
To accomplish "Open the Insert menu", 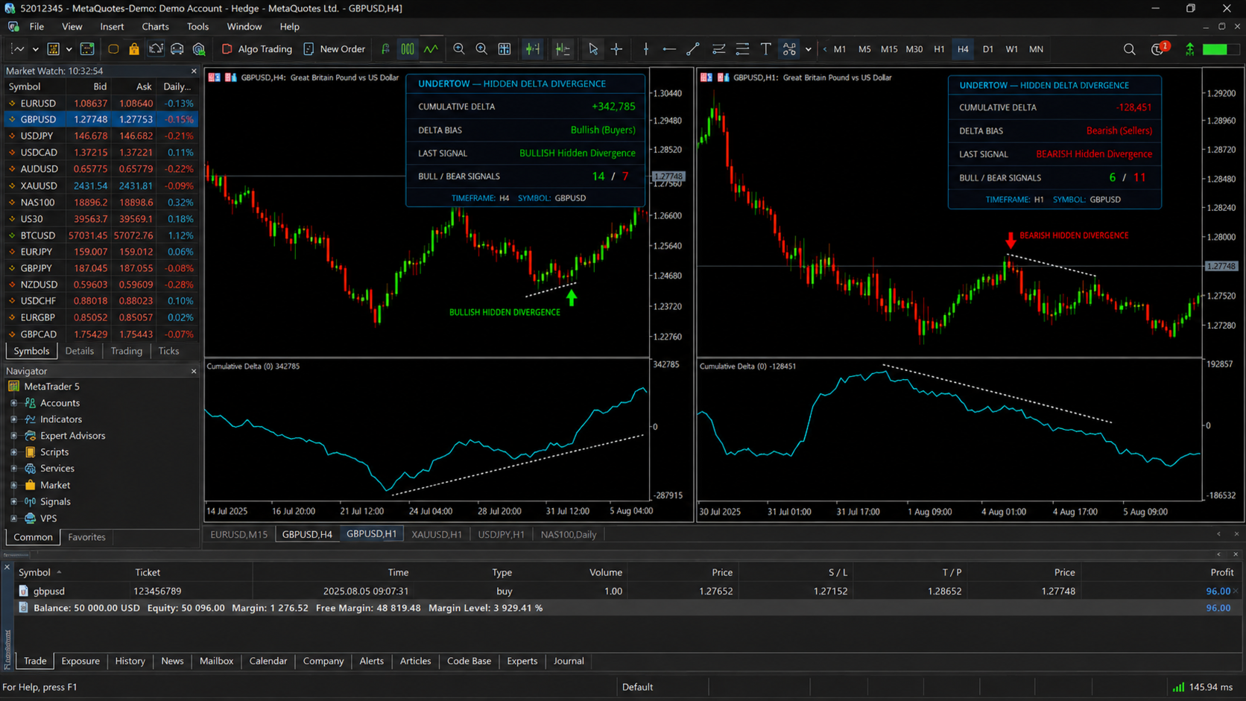I will [112, 27].
